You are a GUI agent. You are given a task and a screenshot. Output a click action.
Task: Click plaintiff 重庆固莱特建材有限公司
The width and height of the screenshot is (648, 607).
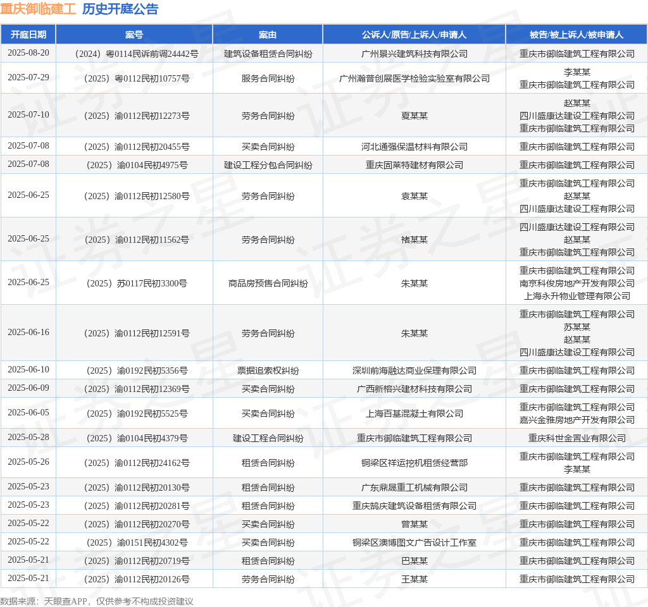[x=414, y=165]
